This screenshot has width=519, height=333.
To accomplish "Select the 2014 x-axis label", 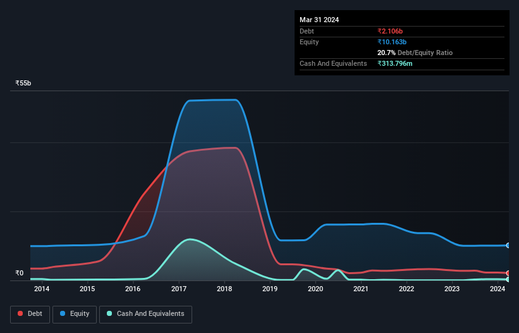I will tap(42, 289).
